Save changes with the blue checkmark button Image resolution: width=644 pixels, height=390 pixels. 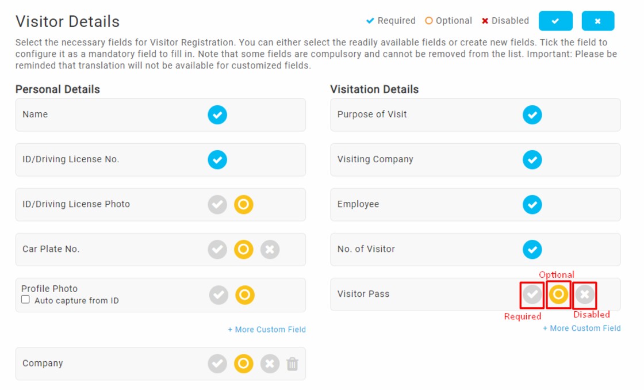[x=555, y=21]
